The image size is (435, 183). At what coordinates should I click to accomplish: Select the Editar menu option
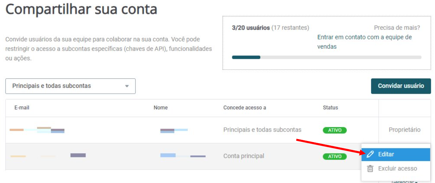[386, 154]
